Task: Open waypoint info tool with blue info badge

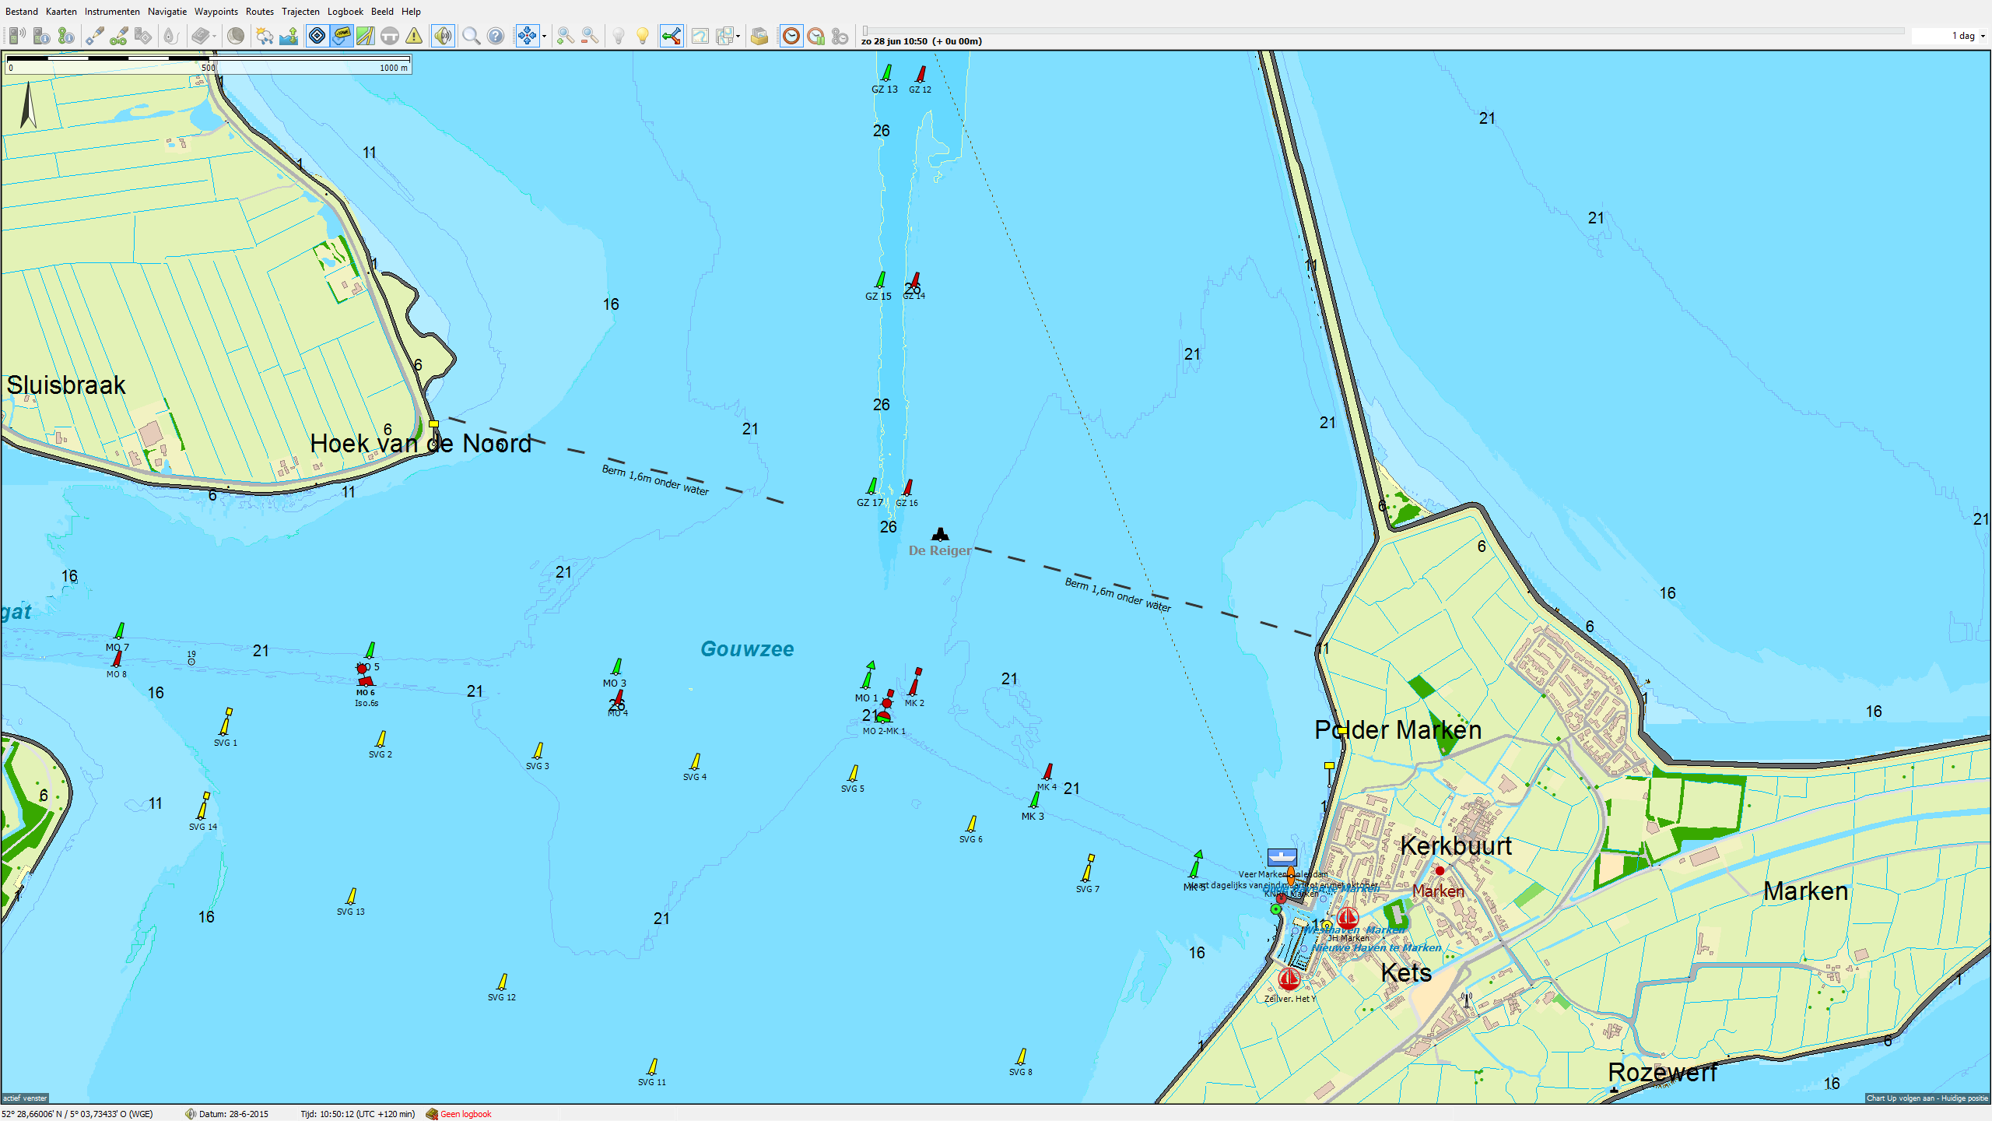Action: [x=42, y=36]
